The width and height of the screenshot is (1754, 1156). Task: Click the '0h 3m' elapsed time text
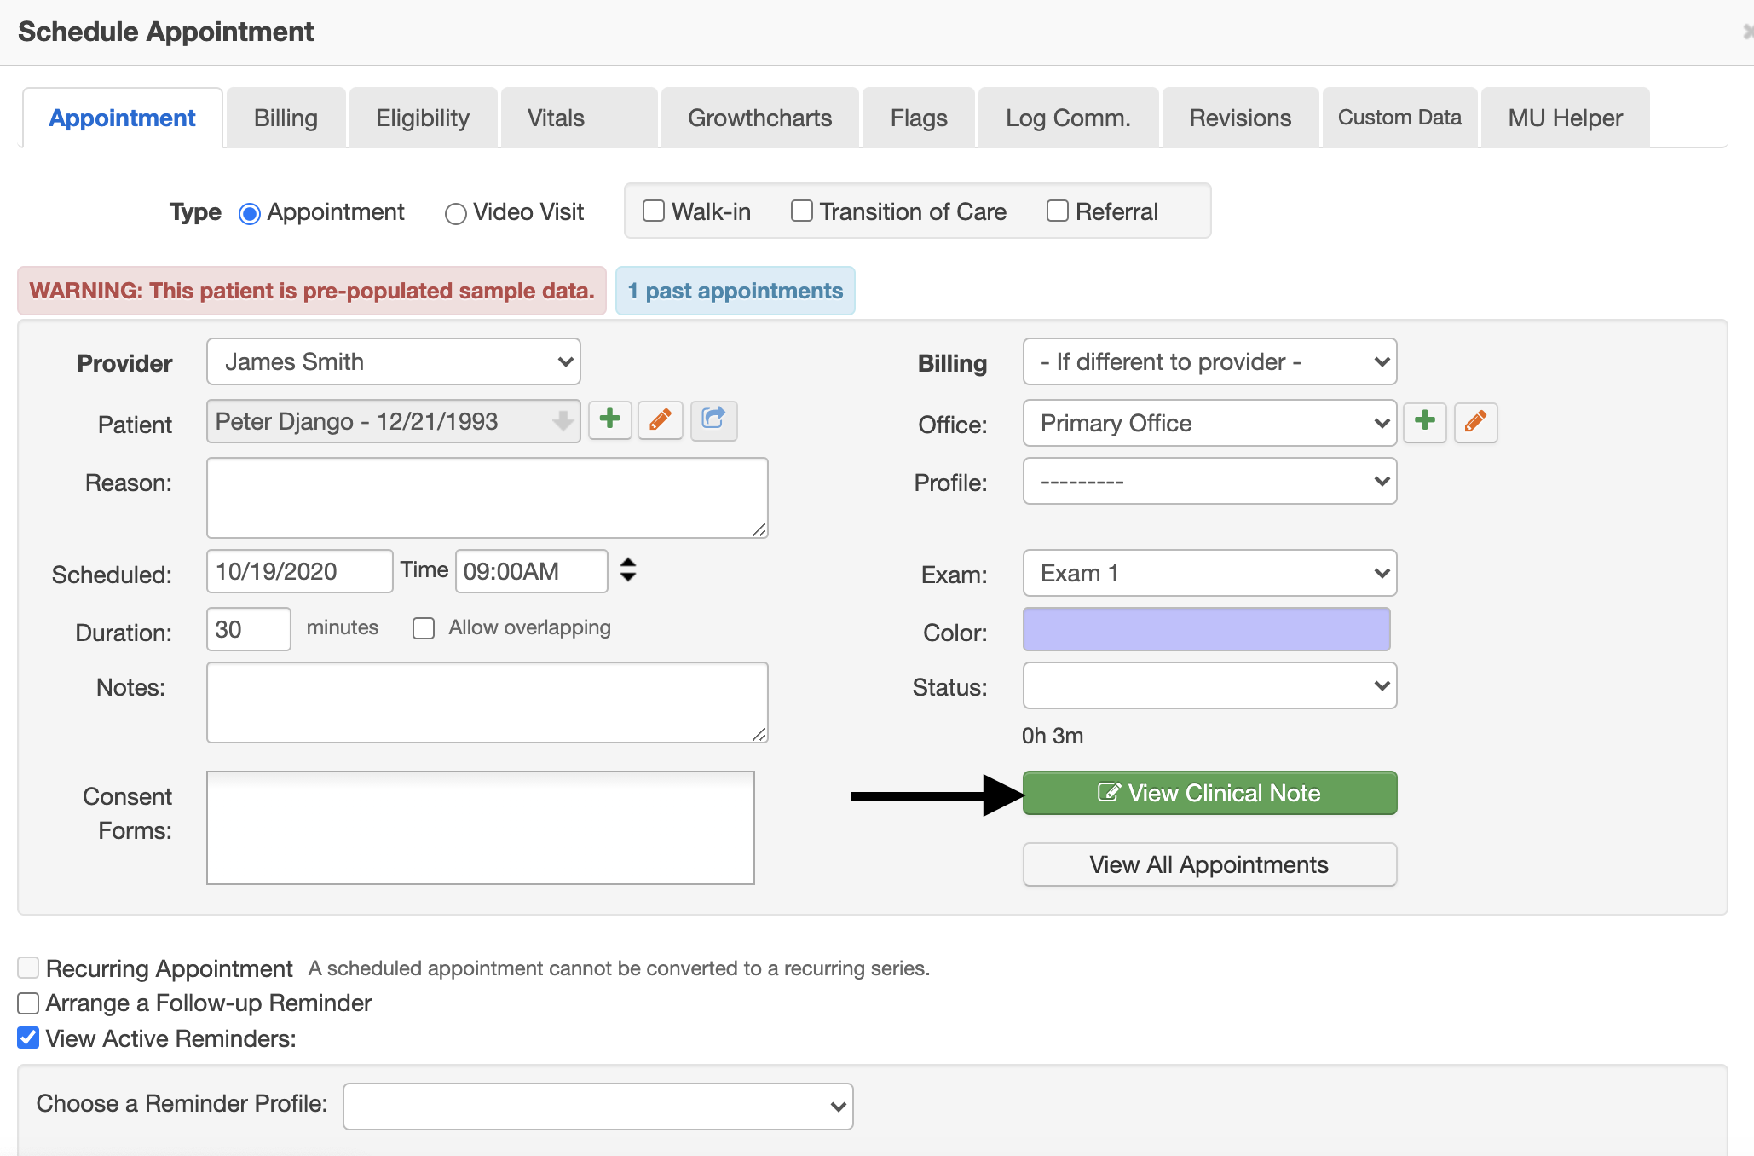coord(1053,736)
